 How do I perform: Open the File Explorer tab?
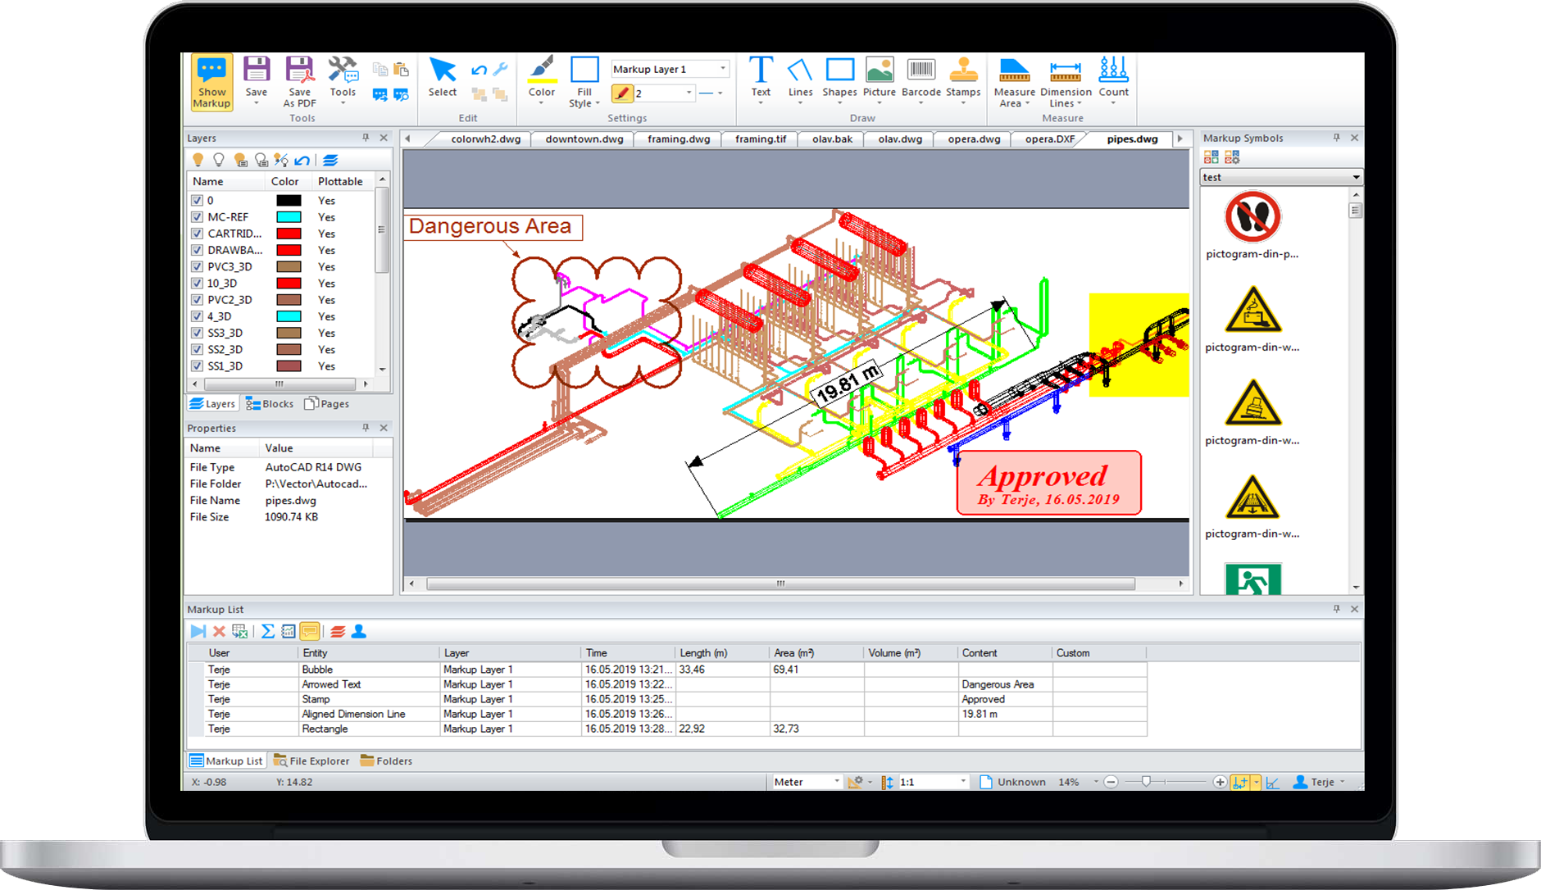[x=311, y=761]
